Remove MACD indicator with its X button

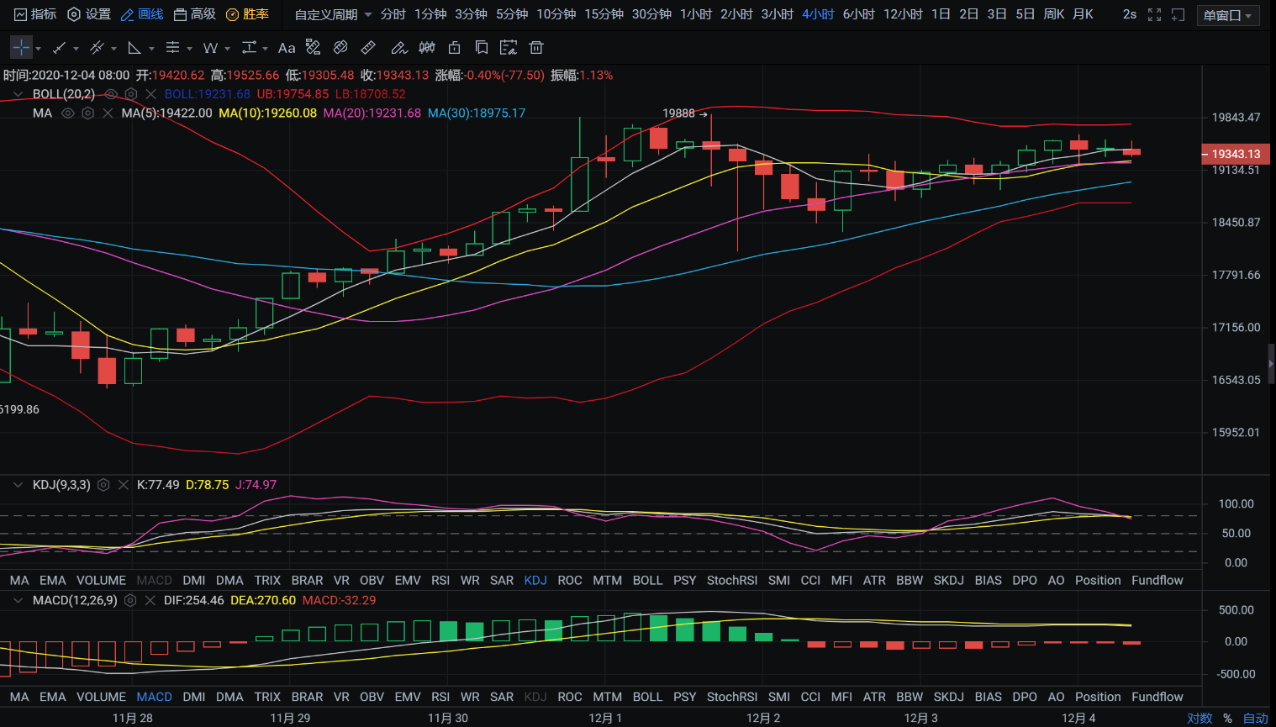click(150, 600)
